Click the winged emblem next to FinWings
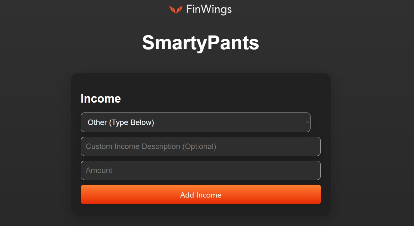This screenshot has width=414, height=226. pyautogui.click(x=176, y=10)
